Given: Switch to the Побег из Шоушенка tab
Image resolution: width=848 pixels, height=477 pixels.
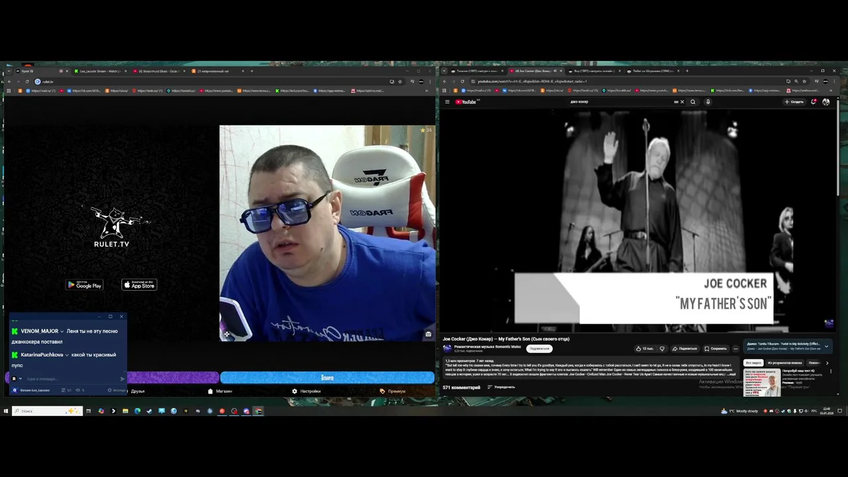Looking at the screenshot, I should pos(653,71).
